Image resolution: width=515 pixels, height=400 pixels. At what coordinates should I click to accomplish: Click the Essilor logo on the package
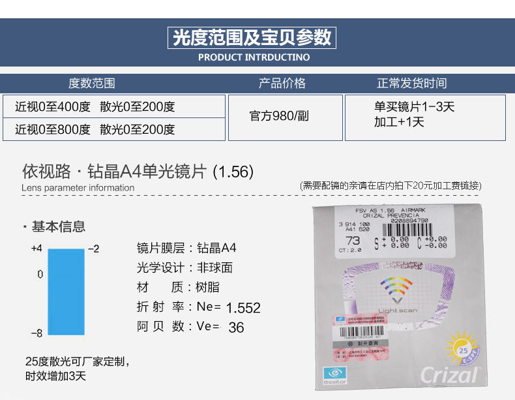click(334, 376)
